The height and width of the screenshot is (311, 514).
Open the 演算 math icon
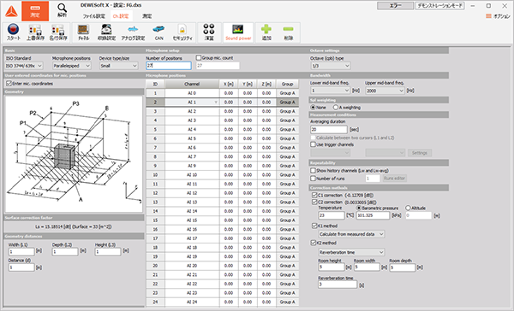tap(209, 32)
